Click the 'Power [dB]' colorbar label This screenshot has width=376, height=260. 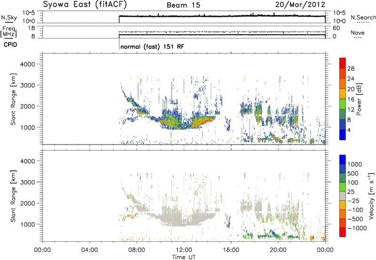pyautogui.click(x=359, y=99)
